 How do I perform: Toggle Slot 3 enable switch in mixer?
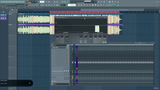[67, 51]
